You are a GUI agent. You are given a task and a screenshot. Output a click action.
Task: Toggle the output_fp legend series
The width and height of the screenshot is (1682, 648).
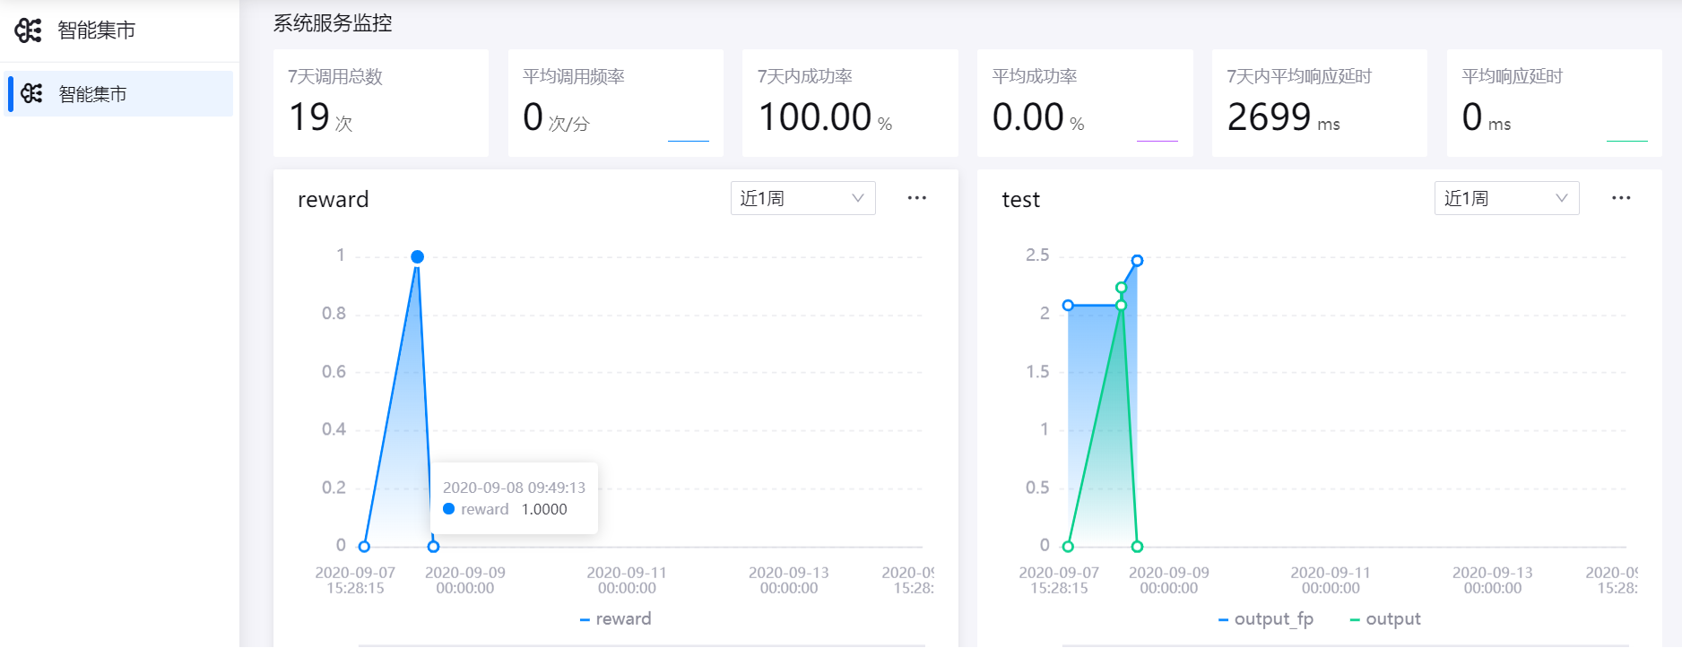click(x=1265, y=619)
